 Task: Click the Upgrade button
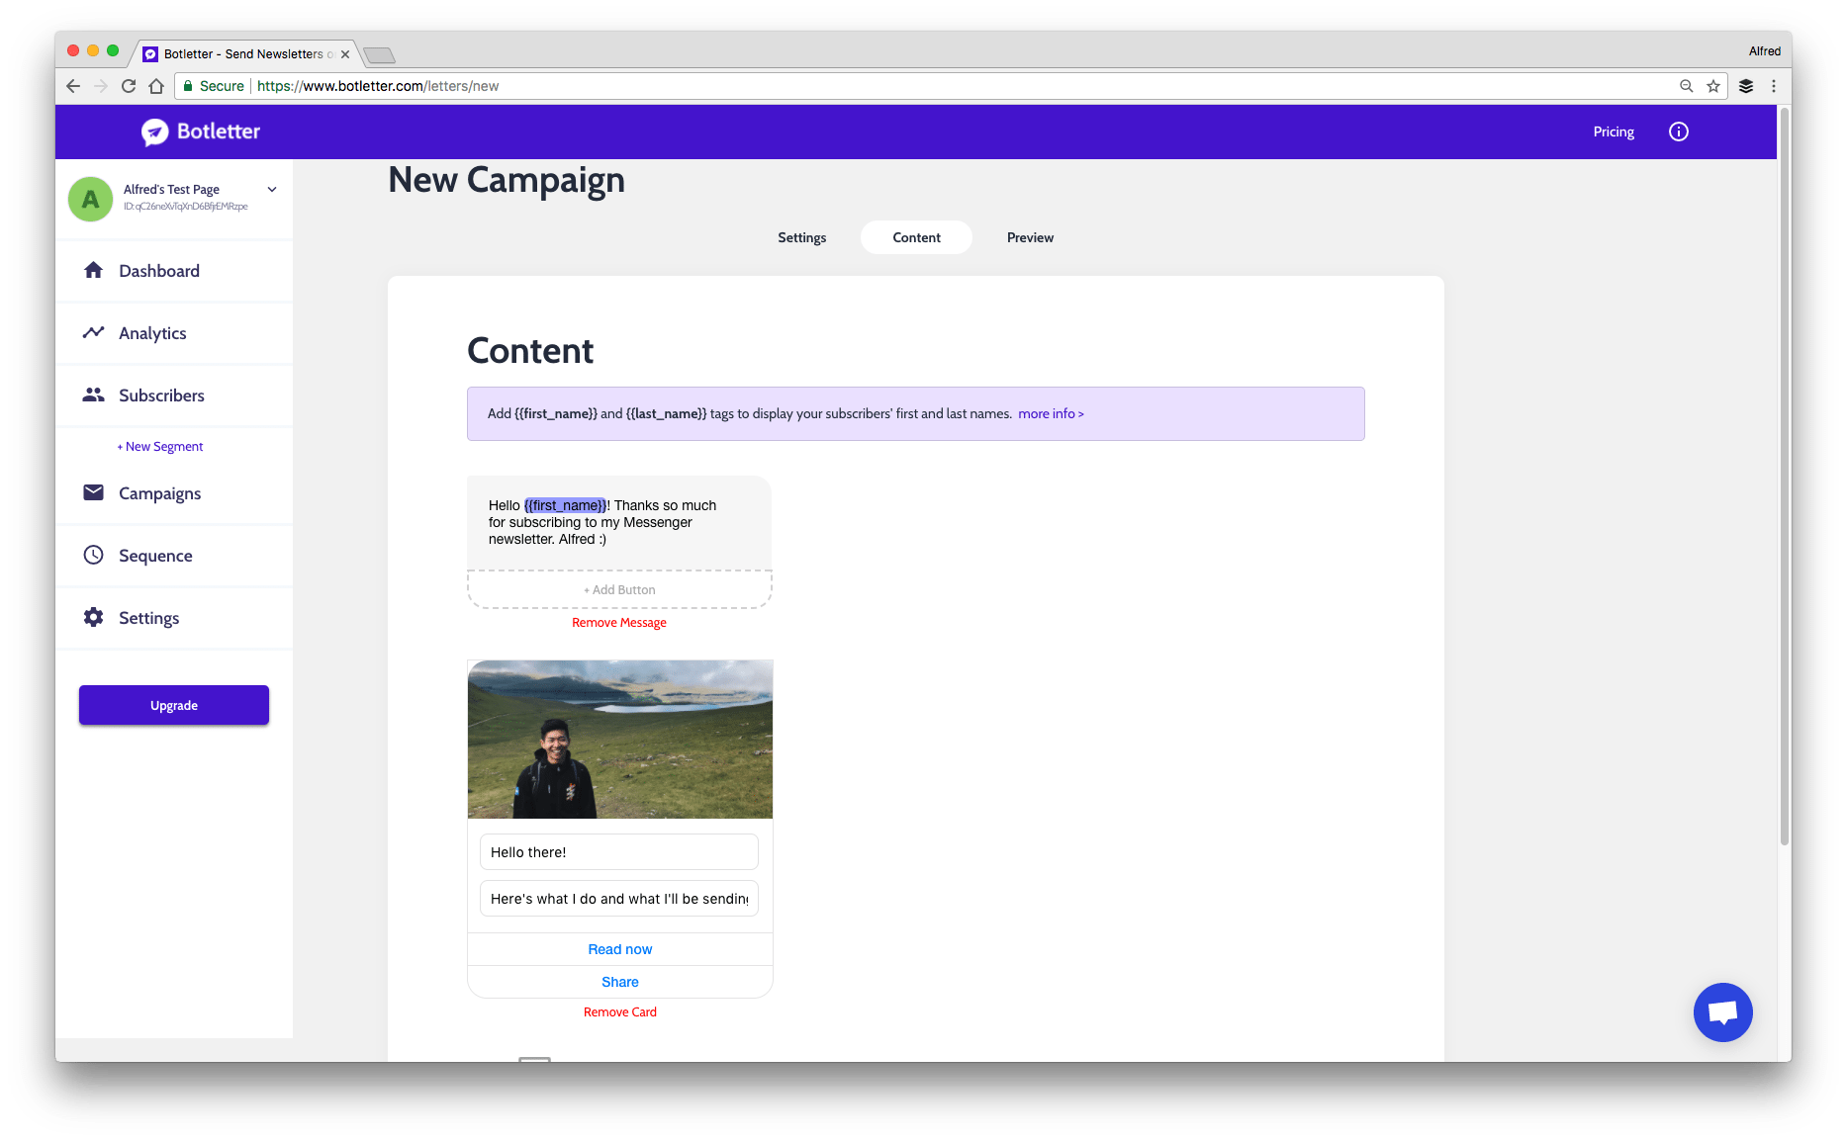pyautogui.click(x=173, y=705)
